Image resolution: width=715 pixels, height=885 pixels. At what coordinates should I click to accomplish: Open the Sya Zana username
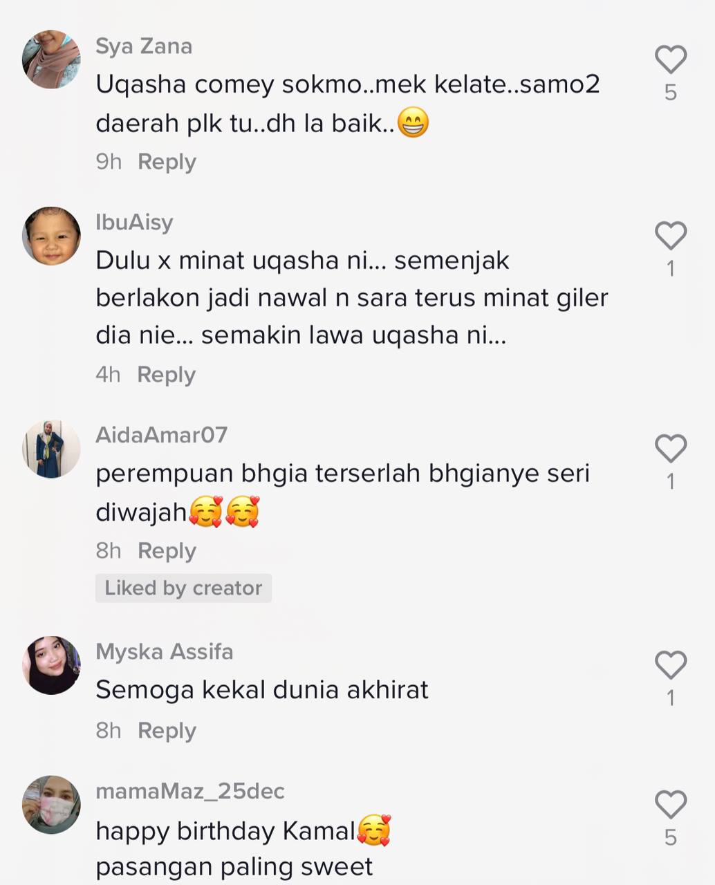click(144, 46)
